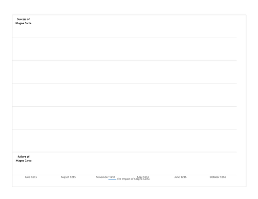Click the second horizontal gridline from the top
258x199 pixels.
(124, 61)
